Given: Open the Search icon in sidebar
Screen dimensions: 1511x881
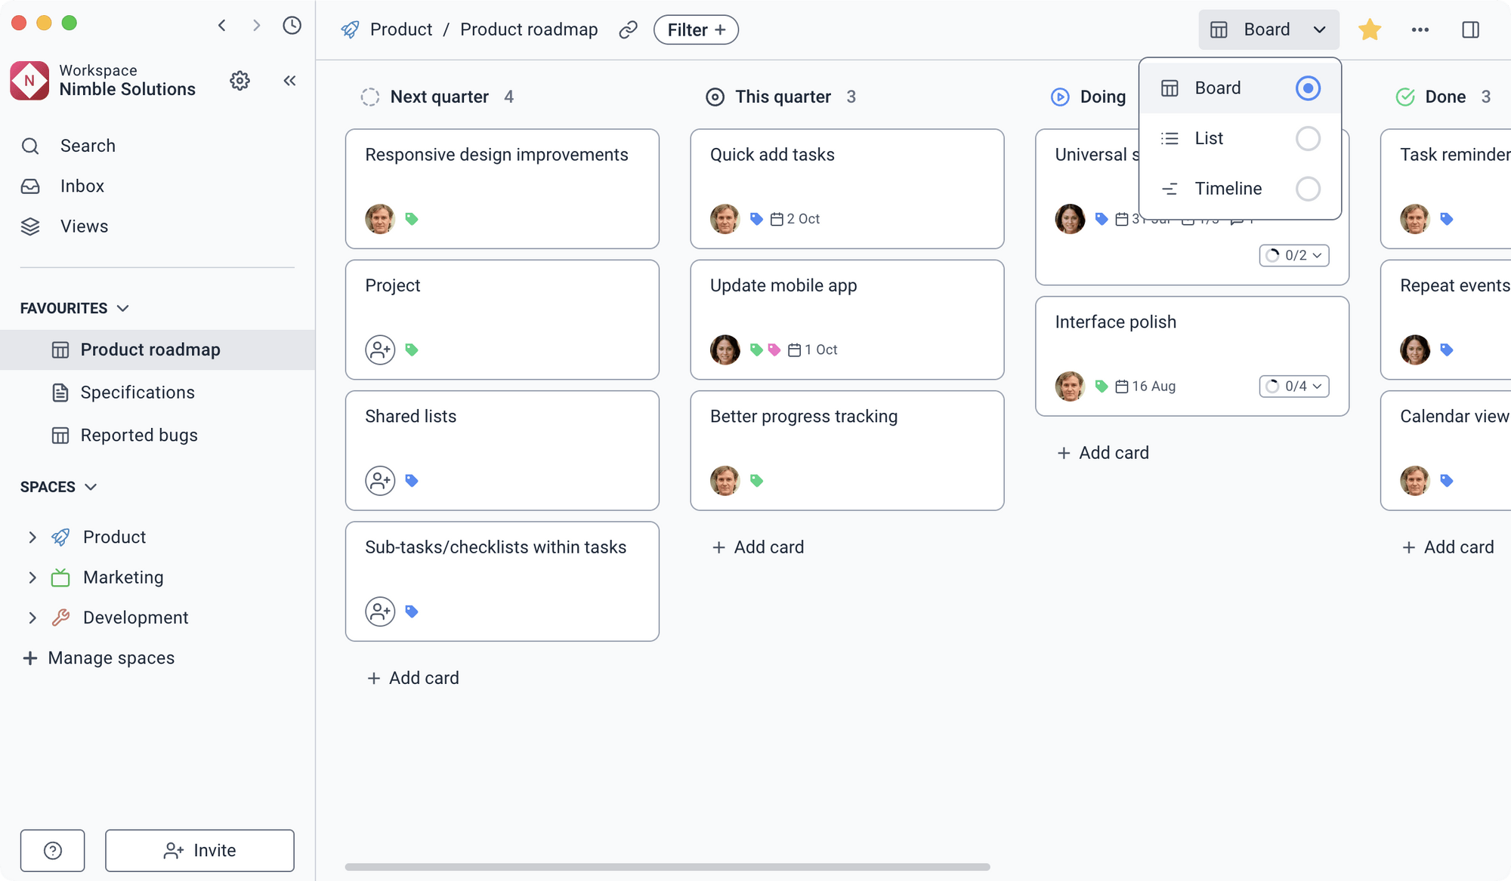Looking at the screenshot, I should click(x=87, y=145).
